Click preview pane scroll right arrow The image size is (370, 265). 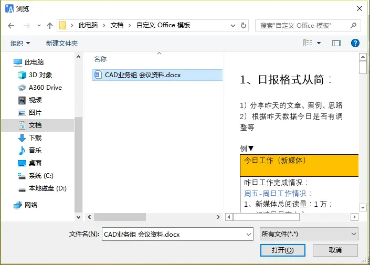pos(354,217)
